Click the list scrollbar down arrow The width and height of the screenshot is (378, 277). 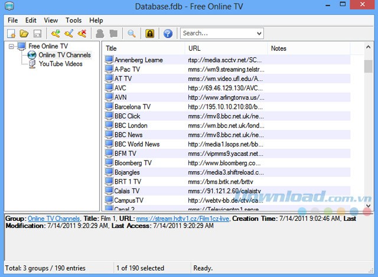point(368,206)
